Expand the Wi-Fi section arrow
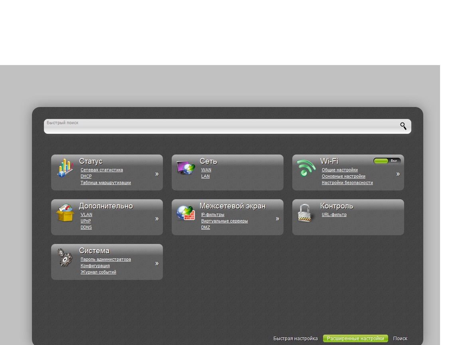Screen dimensions: 460x345 click(398, 174)
